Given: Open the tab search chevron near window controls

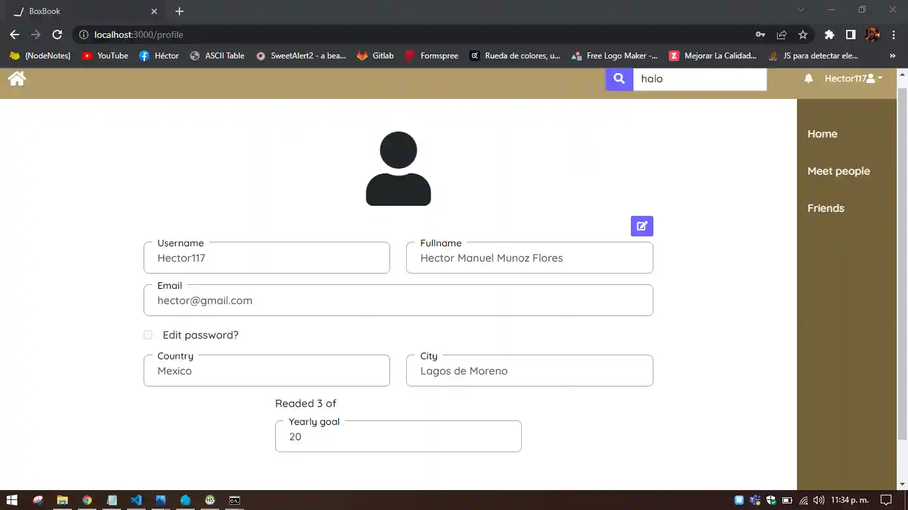Looking at the screenshot, I should pos(801,9).
